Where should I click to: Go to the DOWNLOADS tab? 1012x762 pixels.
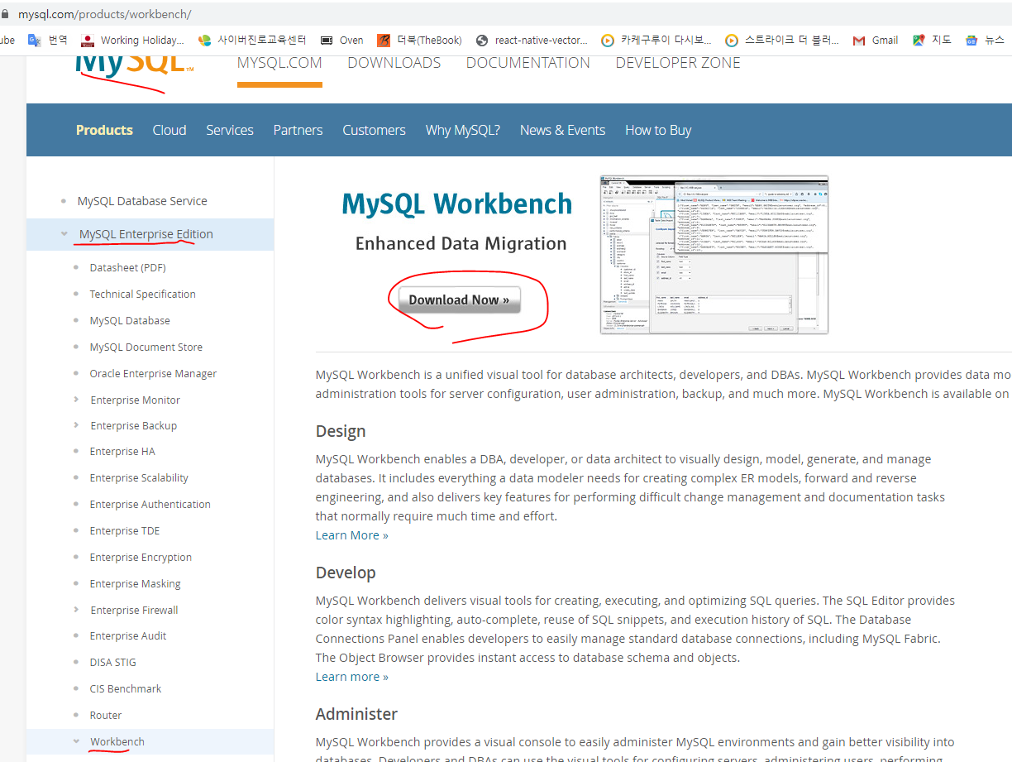[x=394, y=63]
